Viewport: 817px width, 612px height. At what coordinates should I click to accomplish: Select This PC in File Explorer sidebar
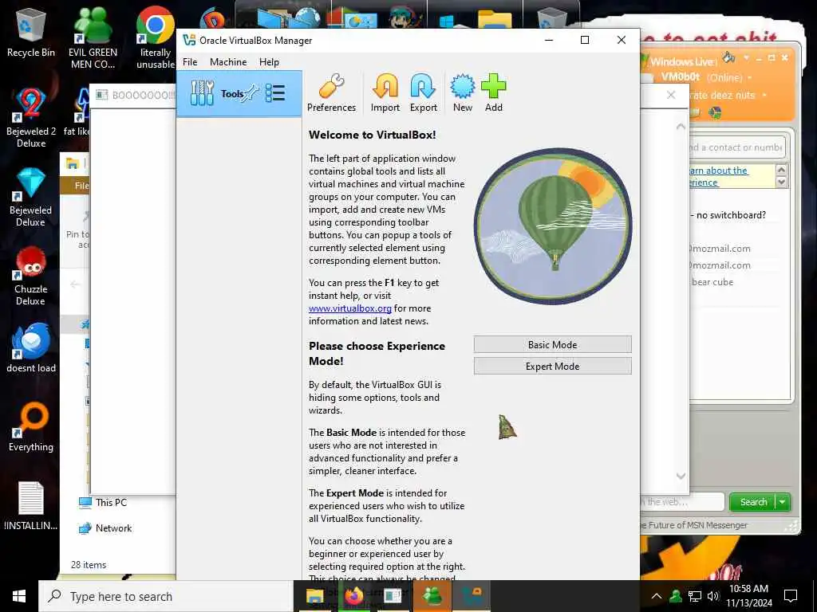point(103,503)
